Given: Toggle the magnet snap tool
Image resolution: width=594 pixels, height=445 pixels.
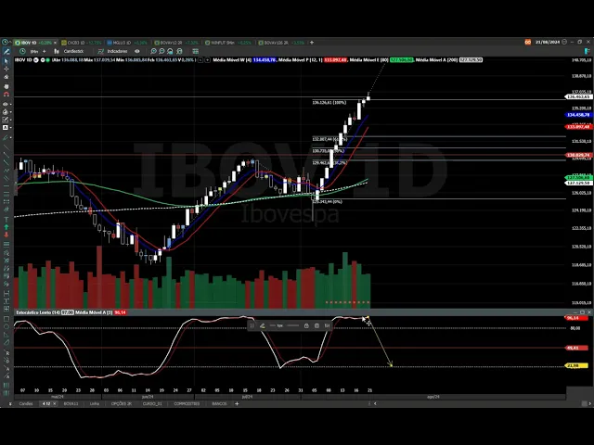Looking at the screenshot, I should click(6, 95).
